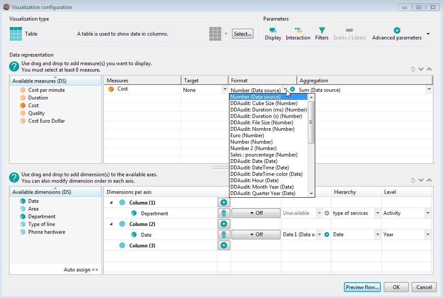Click the Preview flow... button

click(x=362, y=287)
